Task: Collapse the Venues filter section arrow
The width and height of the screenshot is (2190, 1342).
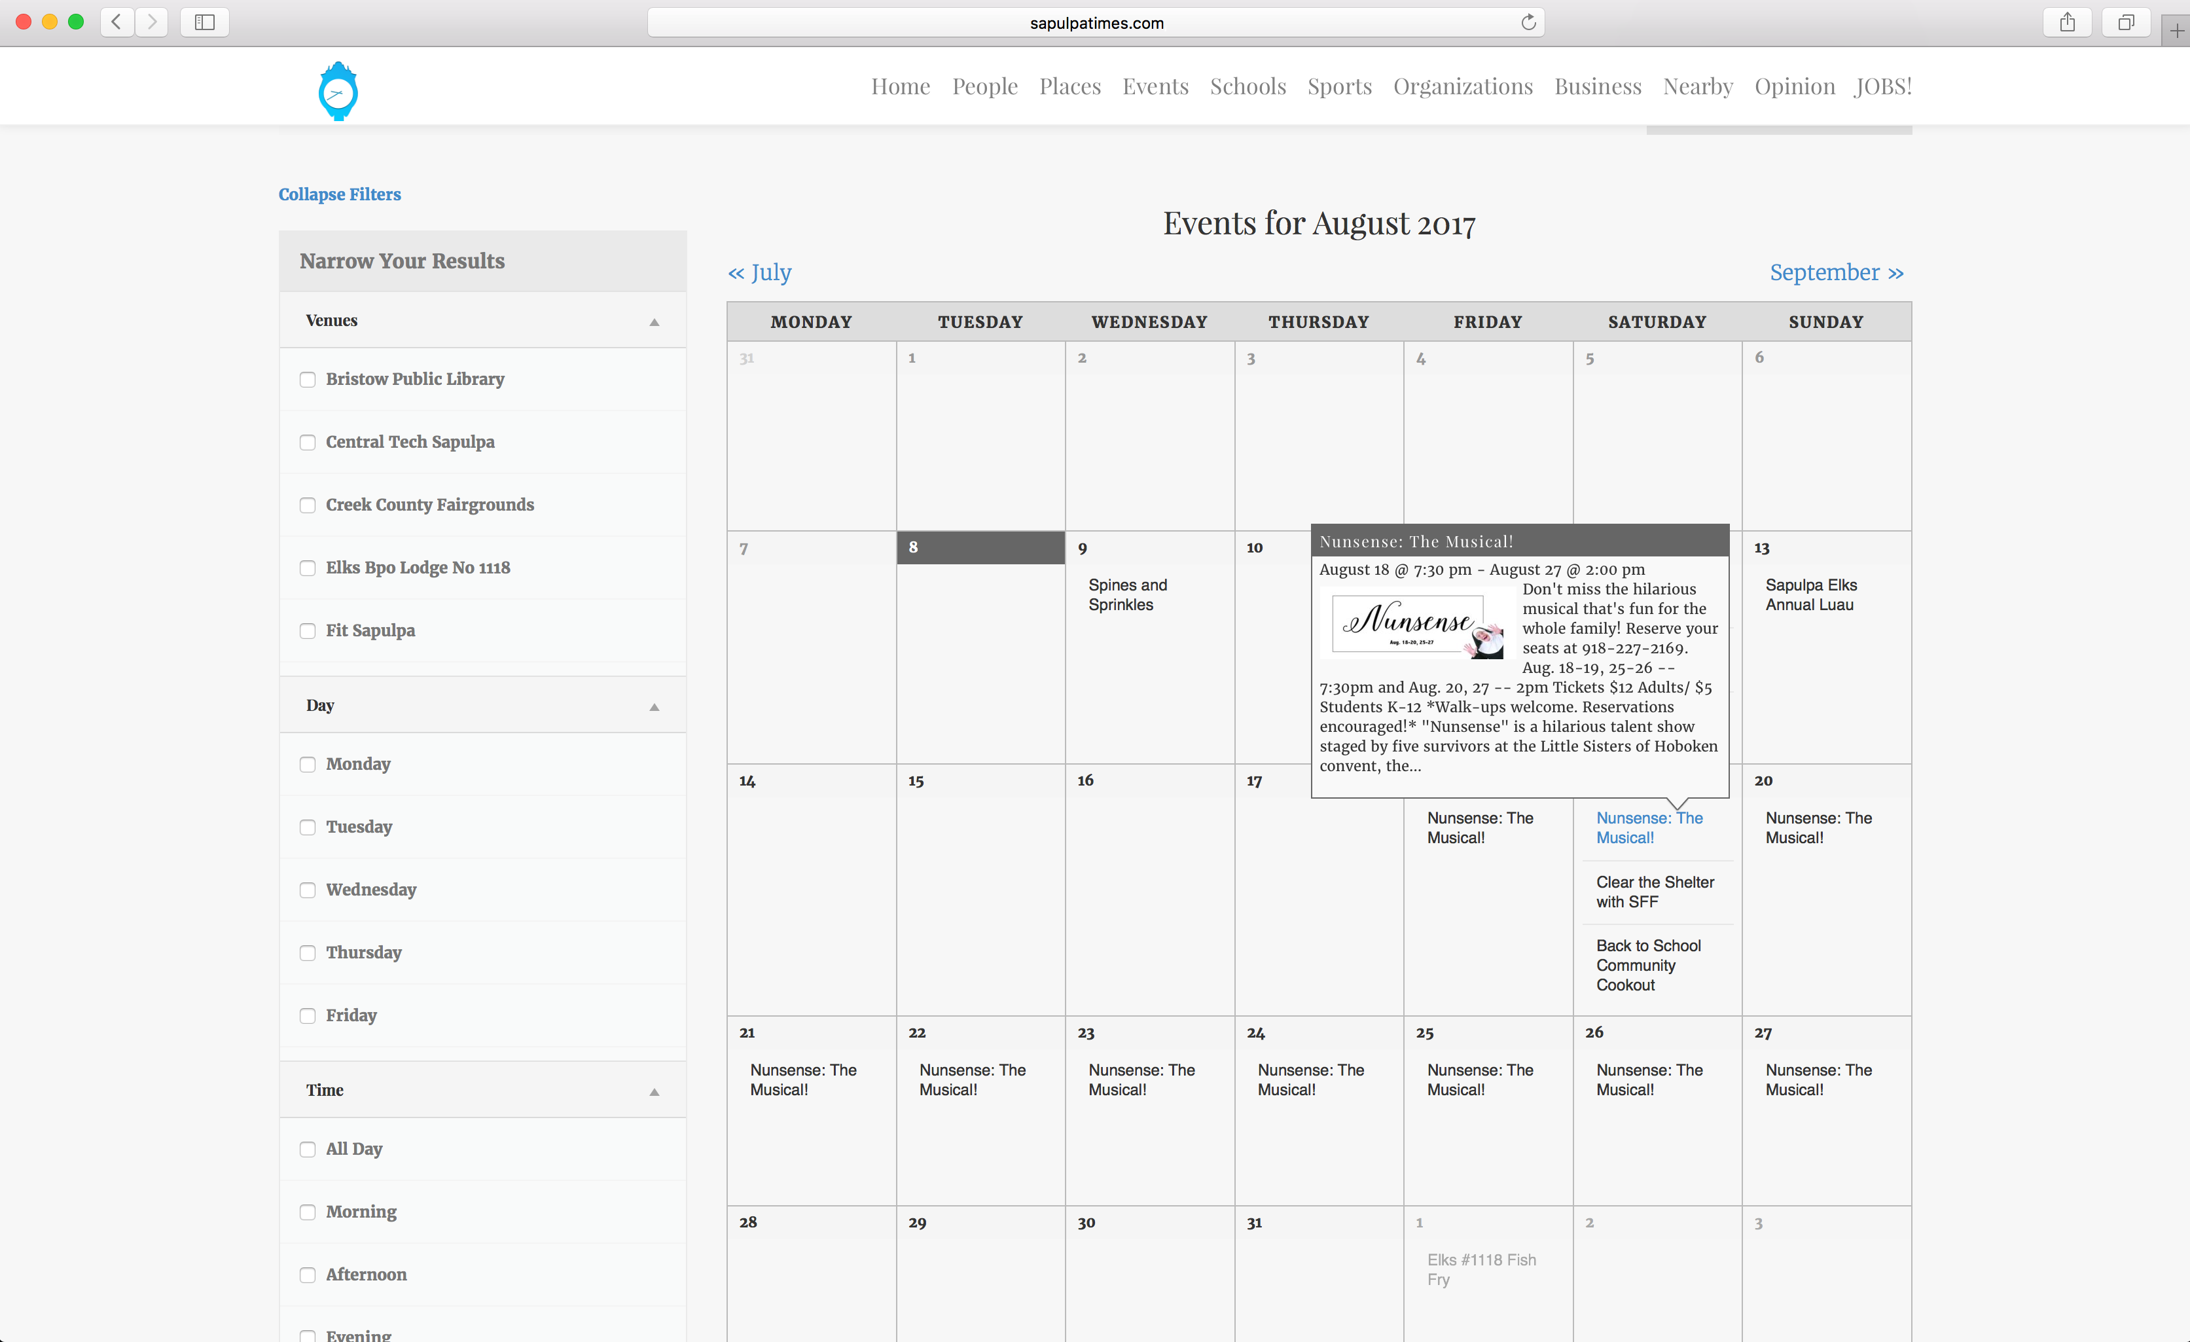Action: pyautogui.click(x=654, y=321)
